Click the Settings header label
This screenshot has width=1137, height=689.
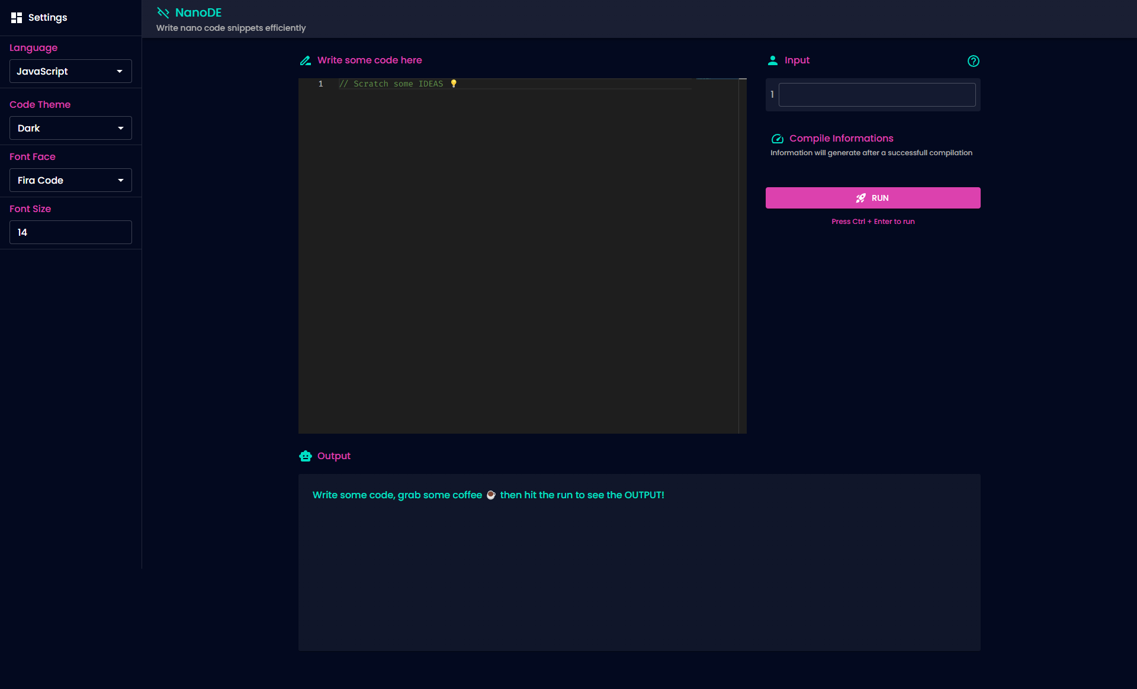[x=47, y=18]
